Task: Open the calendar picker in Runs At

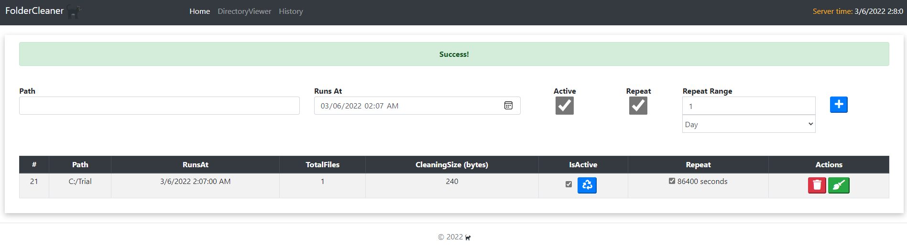Action: pyautogui.click(x=508, y=106)
